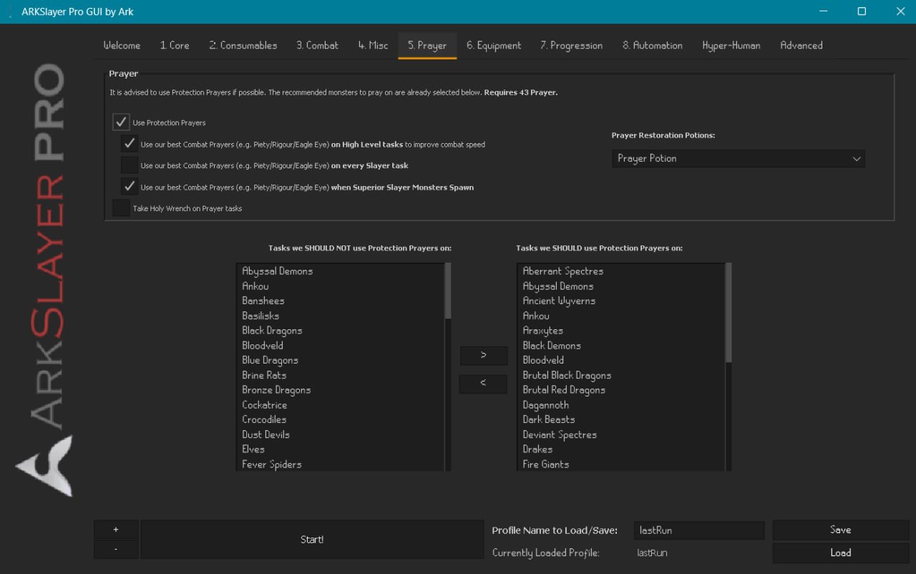
Task: Select Cockatrice list entry
Action: (x=341, y=405)
